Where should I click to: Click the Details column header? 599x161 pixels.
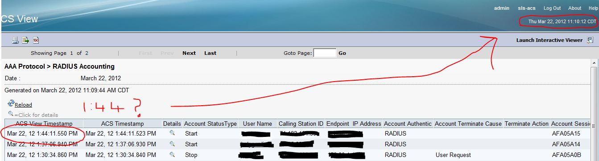(x=172, y=124)
